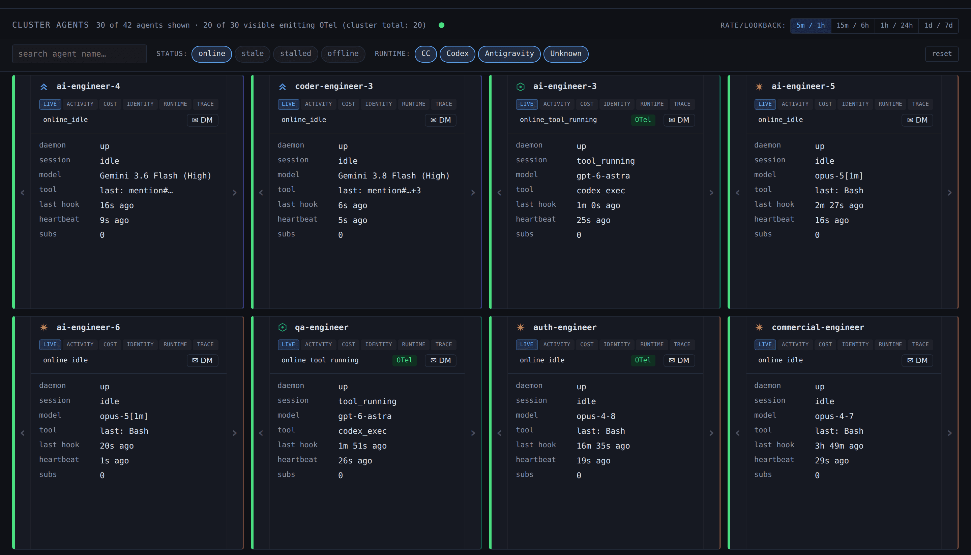Go to next panel on qa-engineer card
Image resolution: width=971 pixels, height=555 pixels.
(473, 433)
